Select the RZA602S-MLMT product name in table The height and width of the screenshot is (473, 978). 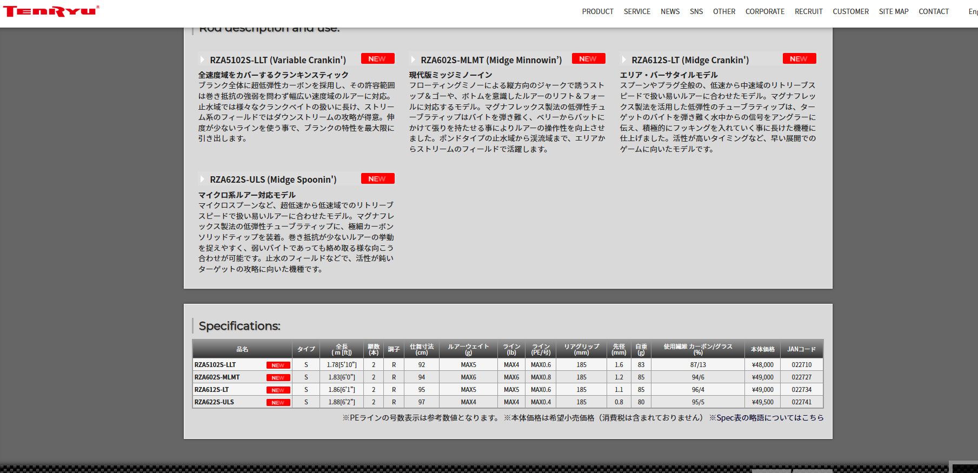217,377
